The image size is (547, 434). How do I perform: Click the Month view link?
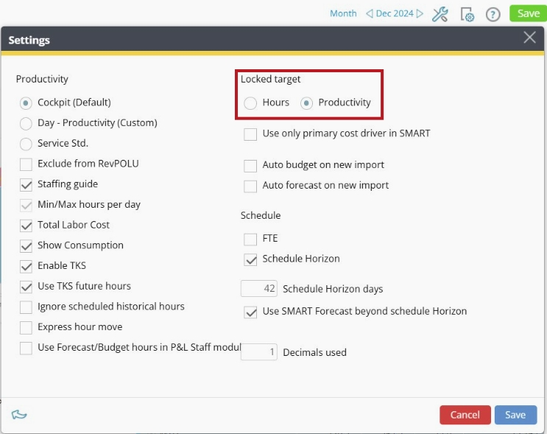343,13
